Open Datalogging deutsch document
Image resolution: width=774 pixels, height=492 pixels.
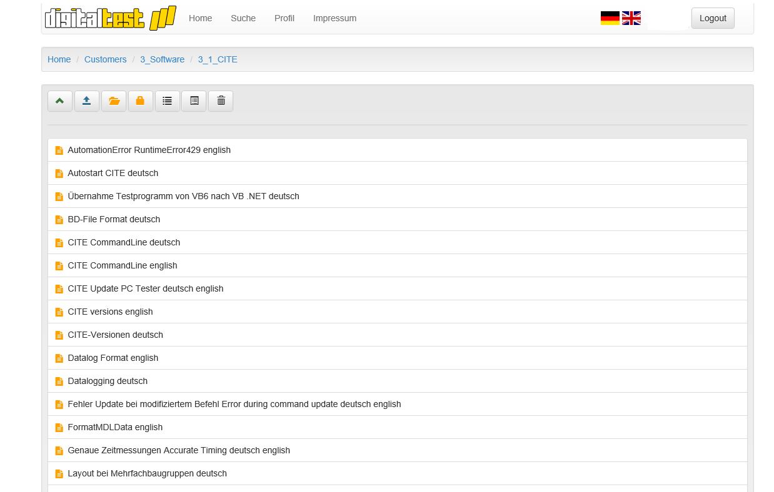108,381
